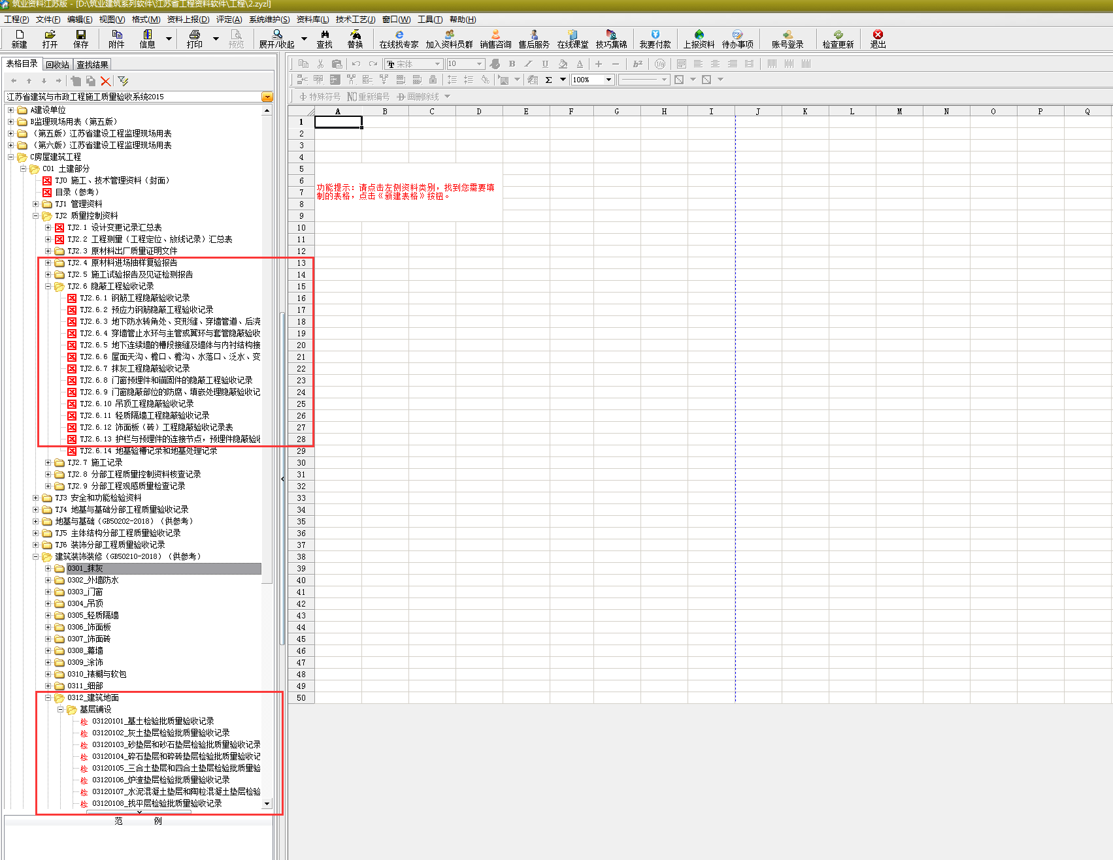The width and height of the screenshot is (1113, 860).
Task: Open the 帮助(H) menu
Action: click(x=463, y=20)
